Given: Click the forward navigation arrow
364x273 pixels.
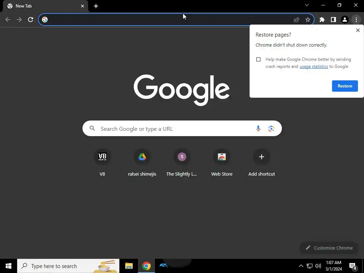Looking at the screenshot, I should point(19,20).
